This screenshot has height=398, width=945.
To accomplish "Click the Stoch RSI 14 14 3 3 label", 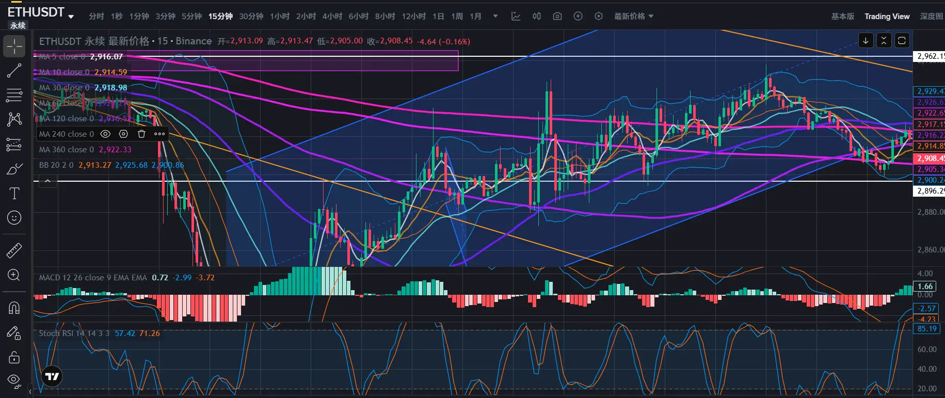I will pos(74,333).
